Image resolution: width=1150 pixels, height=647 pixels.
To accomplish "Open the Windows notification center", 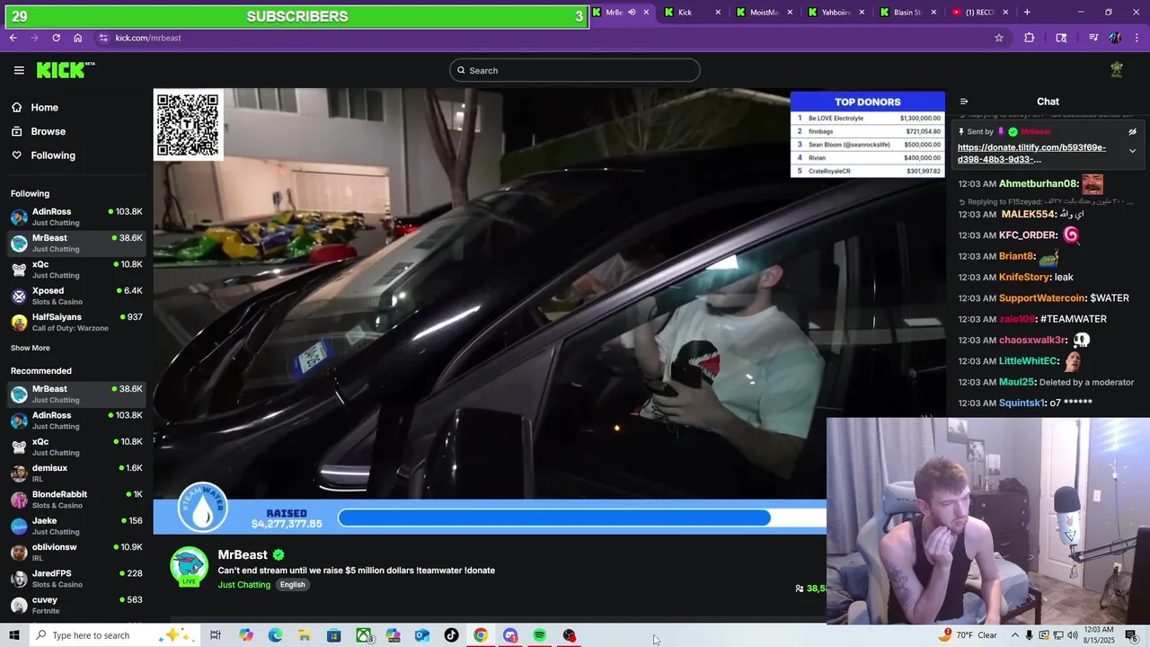I will [x=1131, y=635].
